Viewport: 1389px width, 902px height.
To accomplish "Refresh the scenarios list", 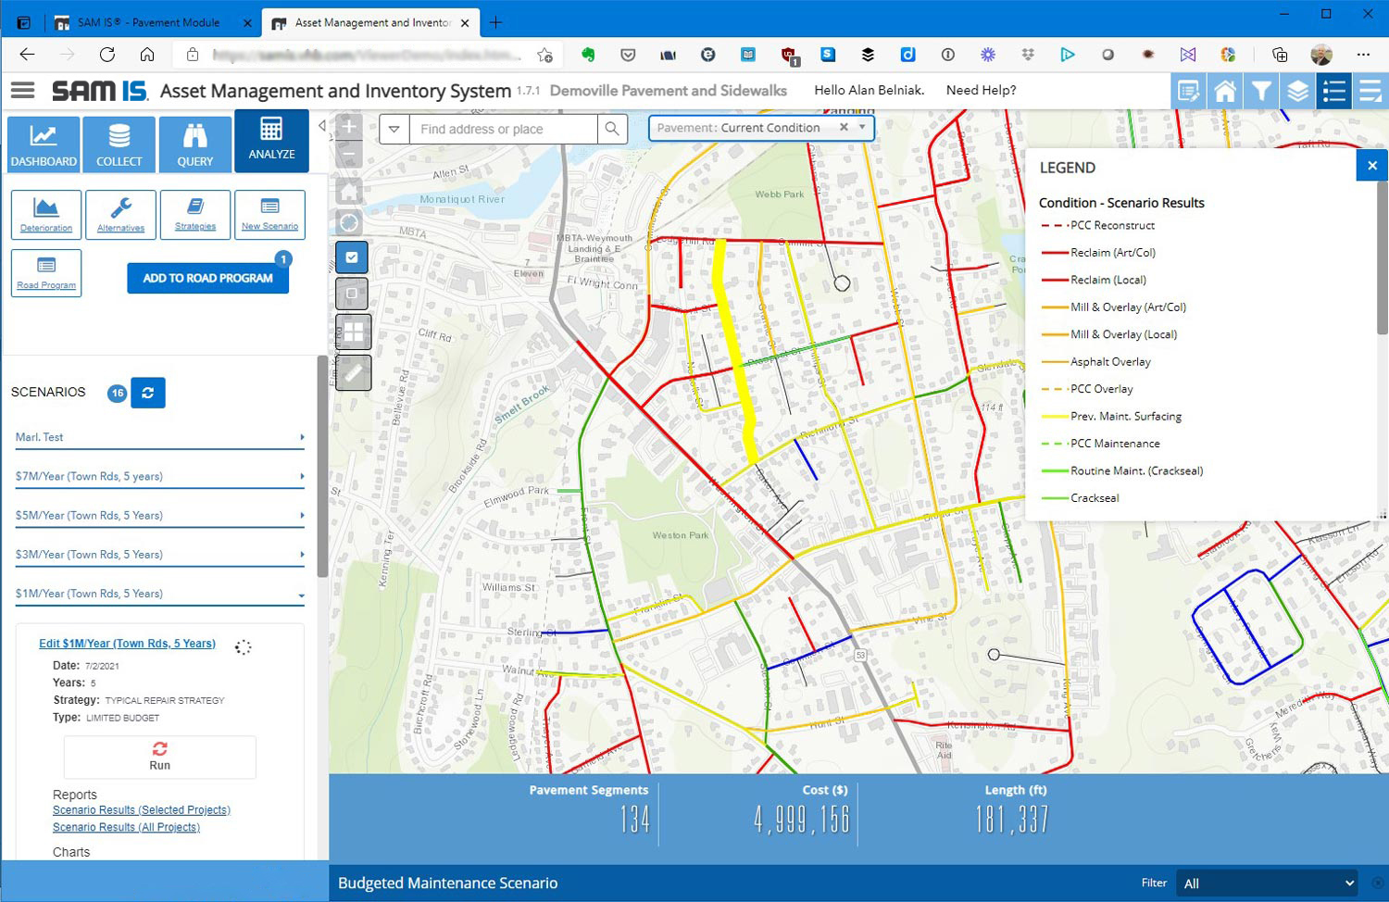I will pyautogui.click(x=148, y=393).
